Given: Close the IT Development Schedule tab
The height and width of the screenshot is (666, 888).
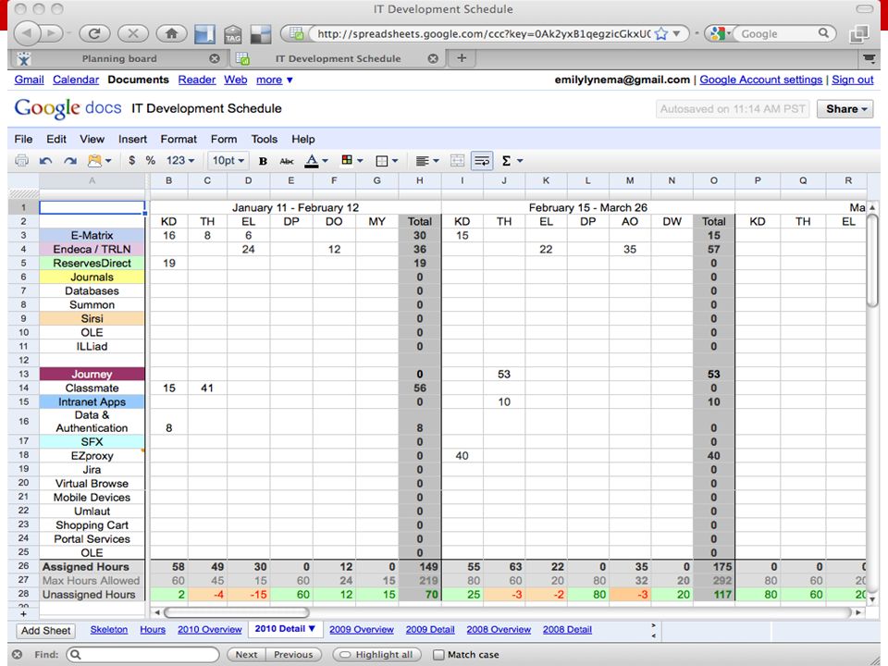Looking at the screenshot, I should tap(433, 58).
